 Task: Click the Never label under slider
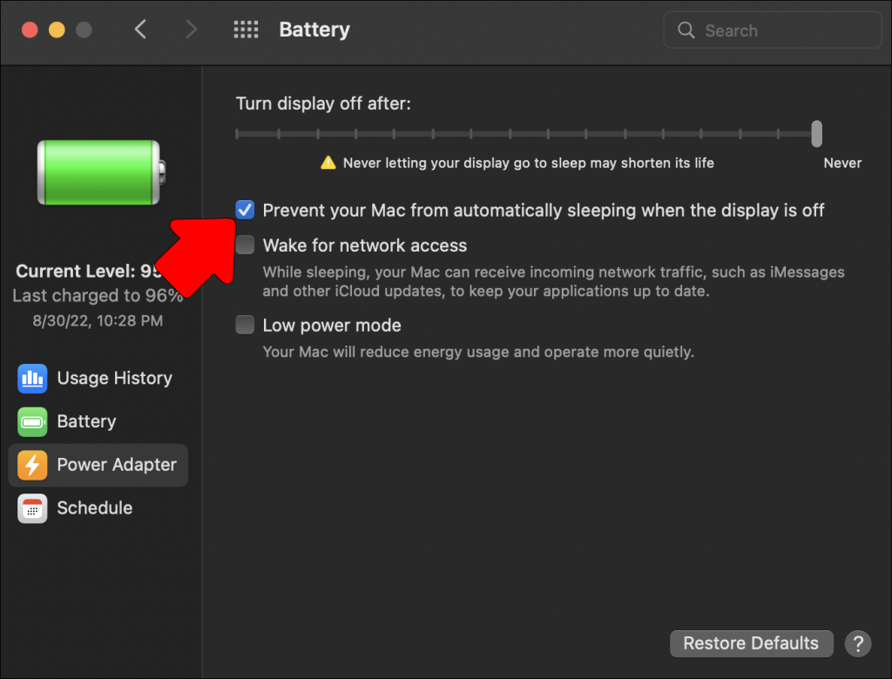[841, 162]
